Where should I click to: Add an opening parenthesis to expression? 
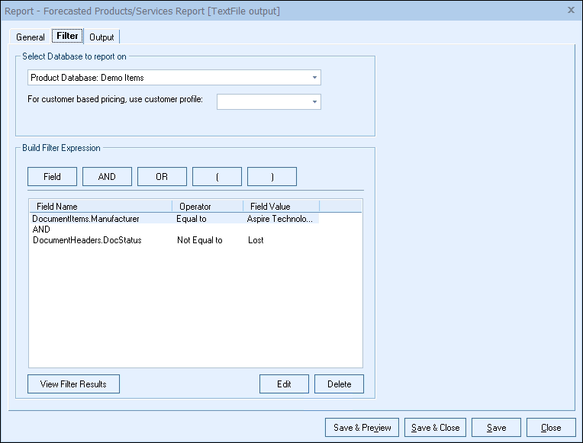coord(217,177)
